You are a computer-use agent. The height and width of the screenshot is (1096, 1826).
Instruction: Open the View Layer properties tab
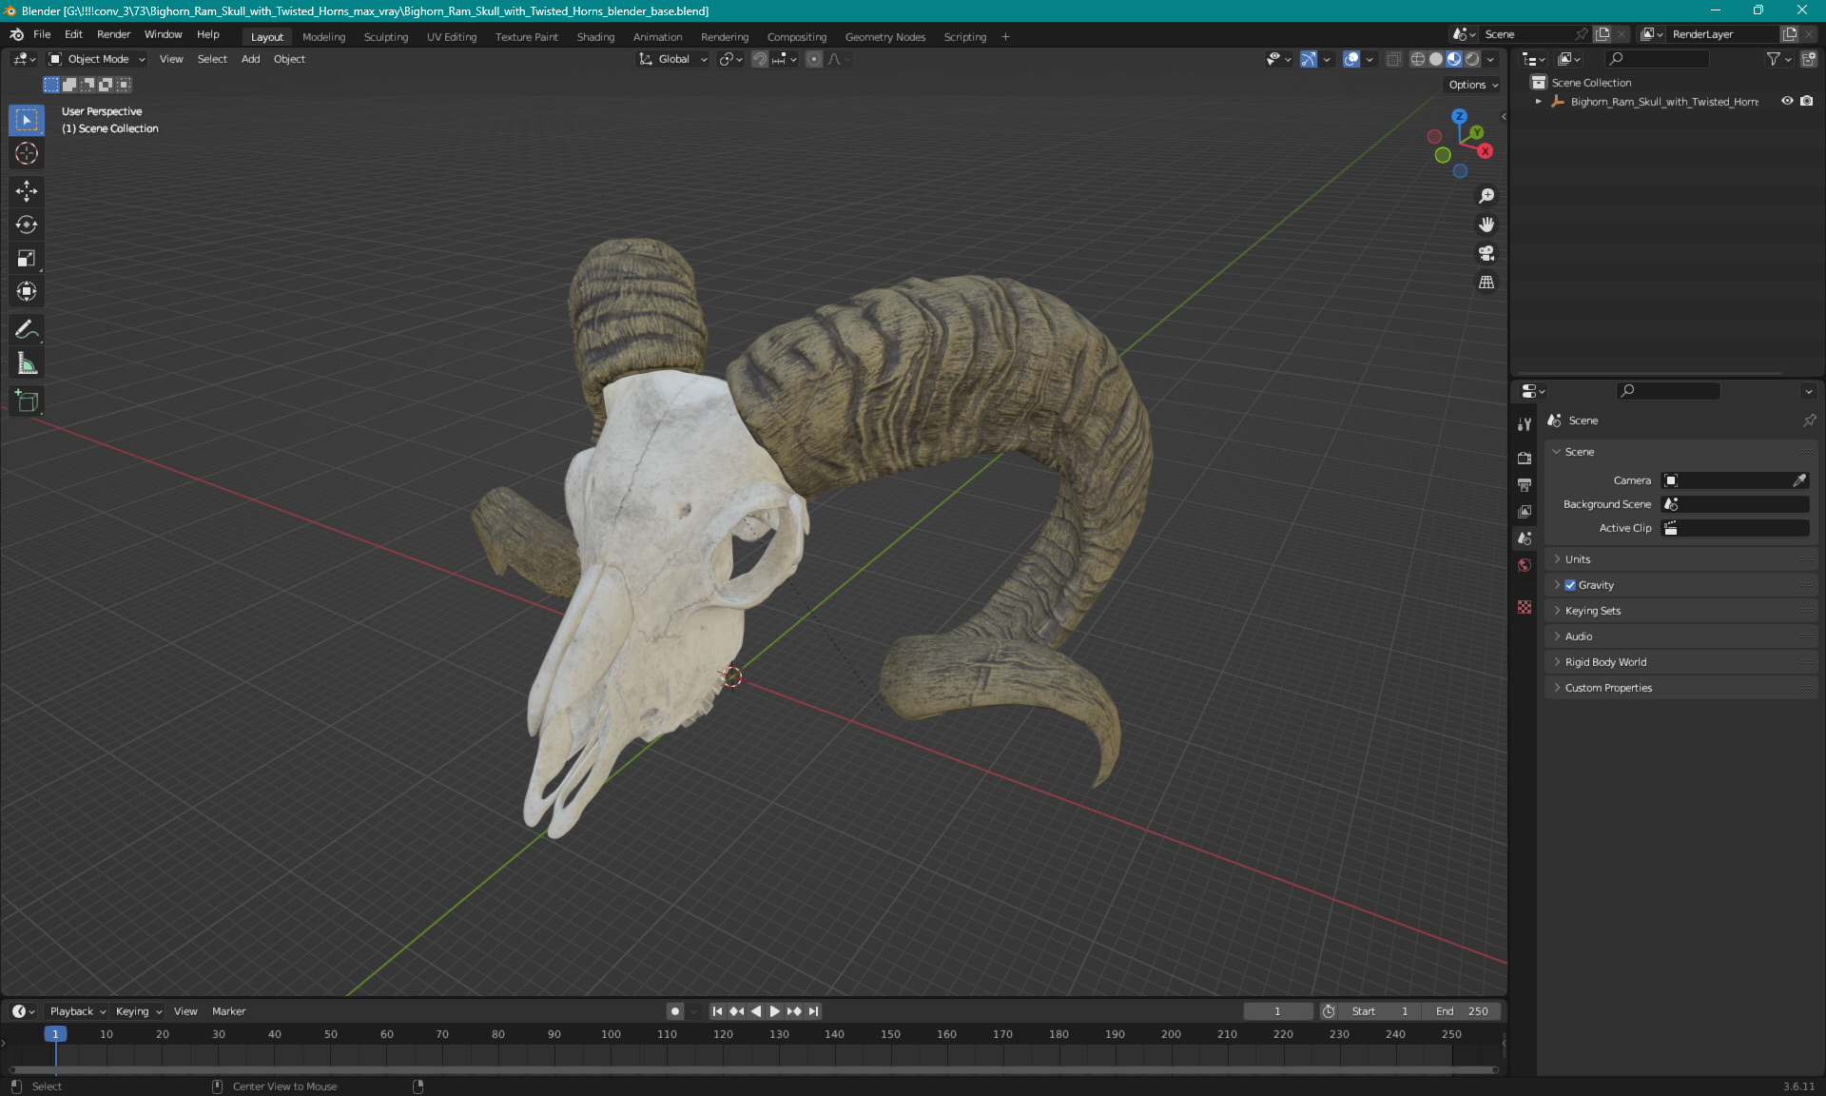pos(1525,511)
